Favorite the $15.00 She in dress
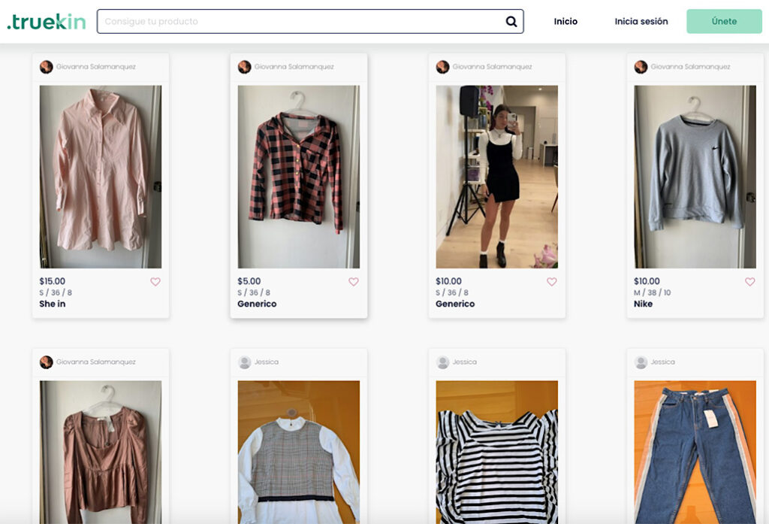Image resolution: width=769 pixels, height=524 pixels. [155, 282]
